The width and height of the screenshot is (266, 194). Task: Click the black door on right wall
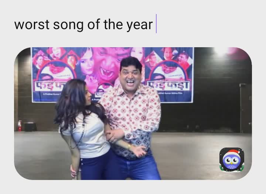pyautogui.click(x=245, y=108)
